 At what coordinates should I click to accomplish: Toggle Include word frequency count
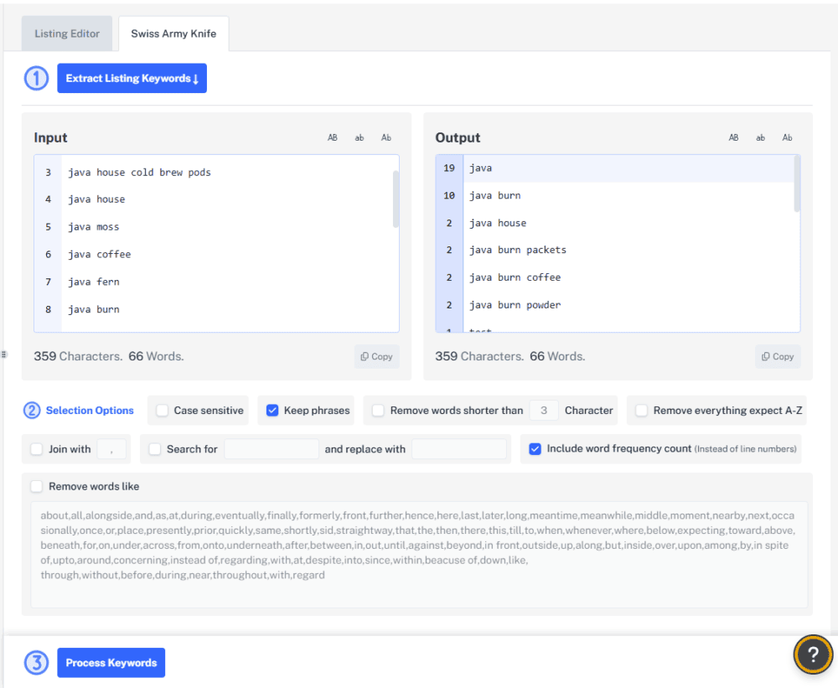pyautogui.click(x=535, y=449)
